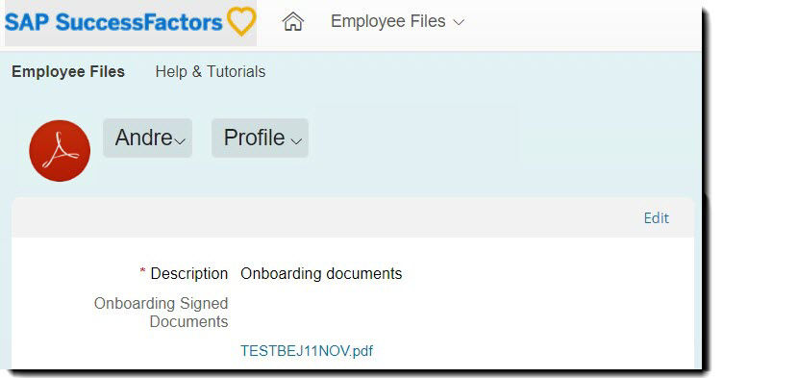This screenshot has height=378, width=798.
Task: Click the SAP SuccessFactors logo text
Action: click(x=113, y=22)
